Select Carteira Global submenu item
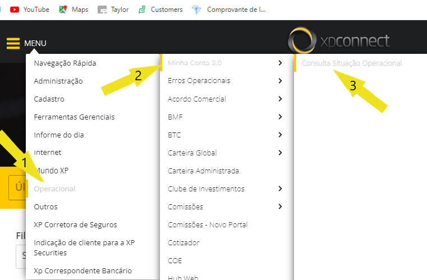Screen dimensions: 427x280 point(192,153)
